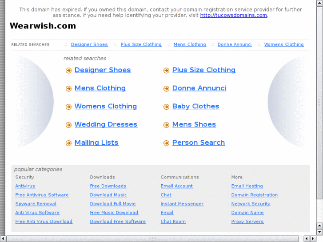This screenshot has width=323, height=242.
Task: Open Plus Size Clothing in the top bar
Action: (141, 44)
